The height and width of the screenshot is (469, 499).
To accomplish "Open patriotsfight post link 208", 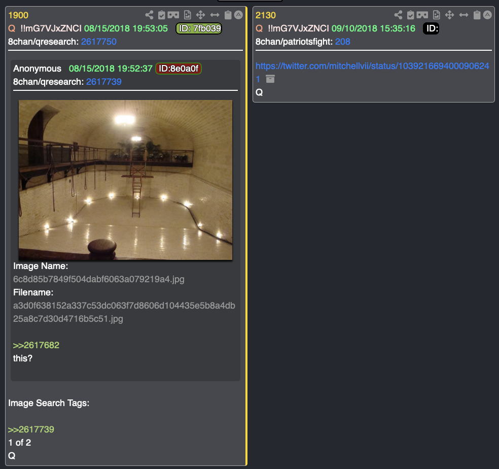I will [342, 42].
